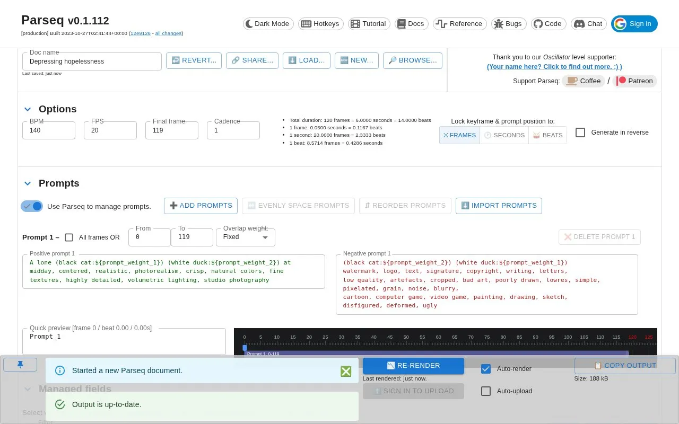Viewport: 679px width, 424px height.
Task: Create a NEW document
Action: (356, 60)
